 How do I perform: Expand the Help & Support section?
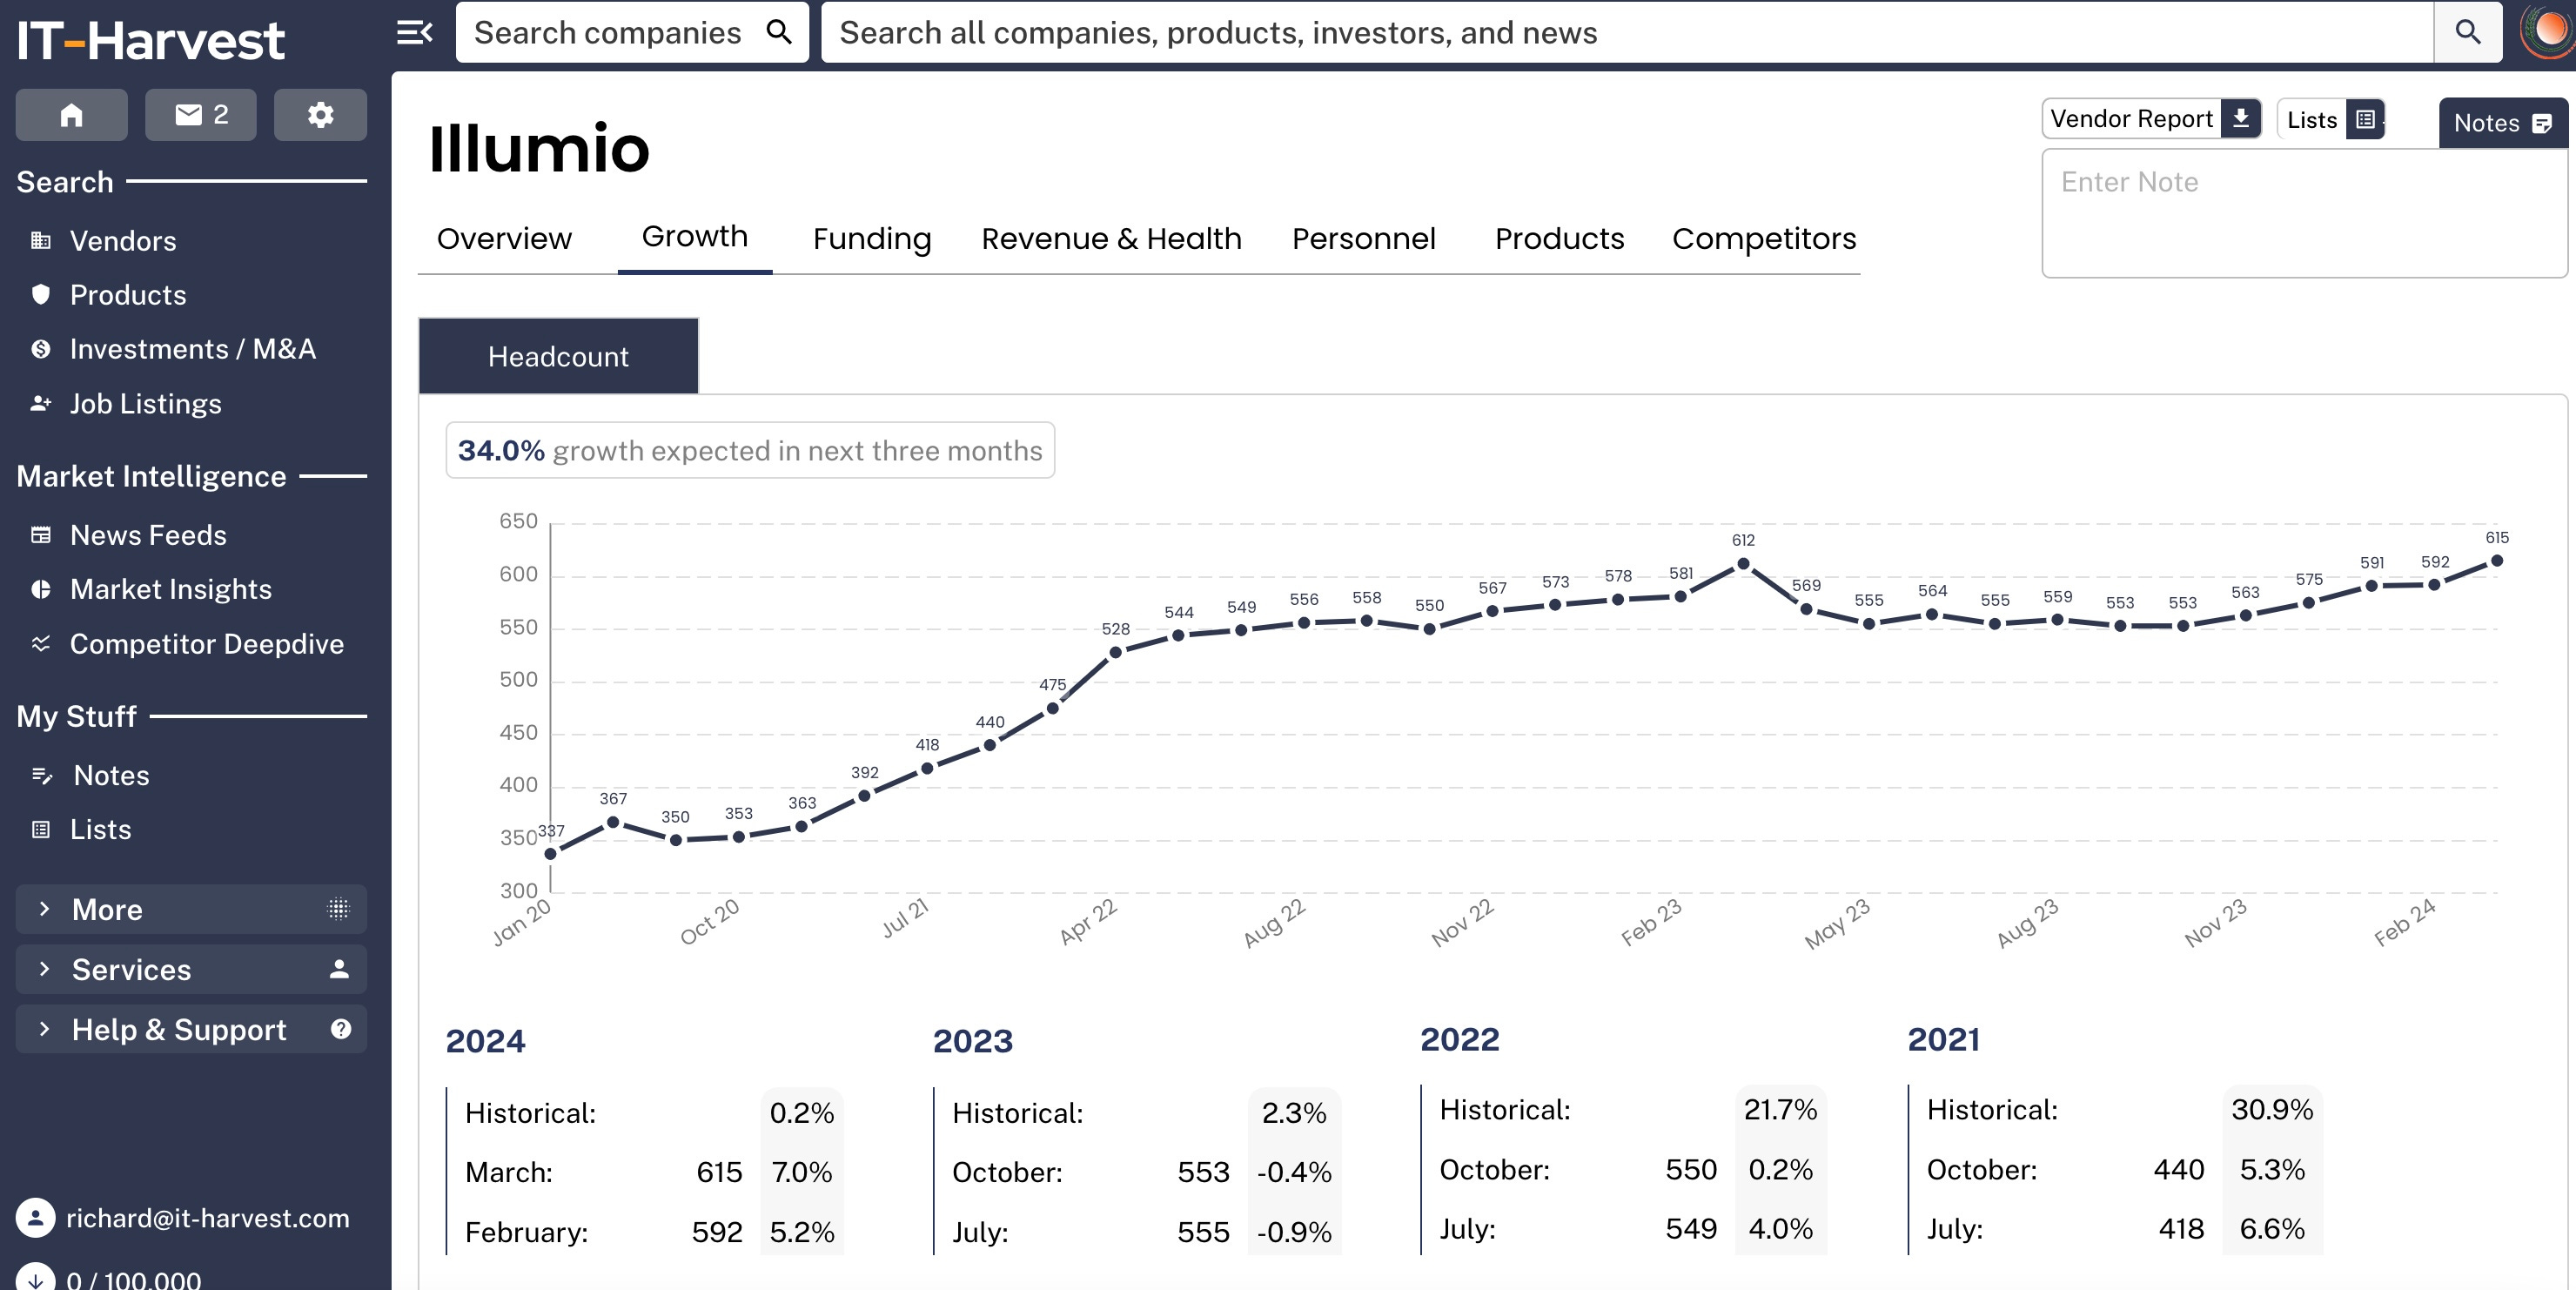191,1029
